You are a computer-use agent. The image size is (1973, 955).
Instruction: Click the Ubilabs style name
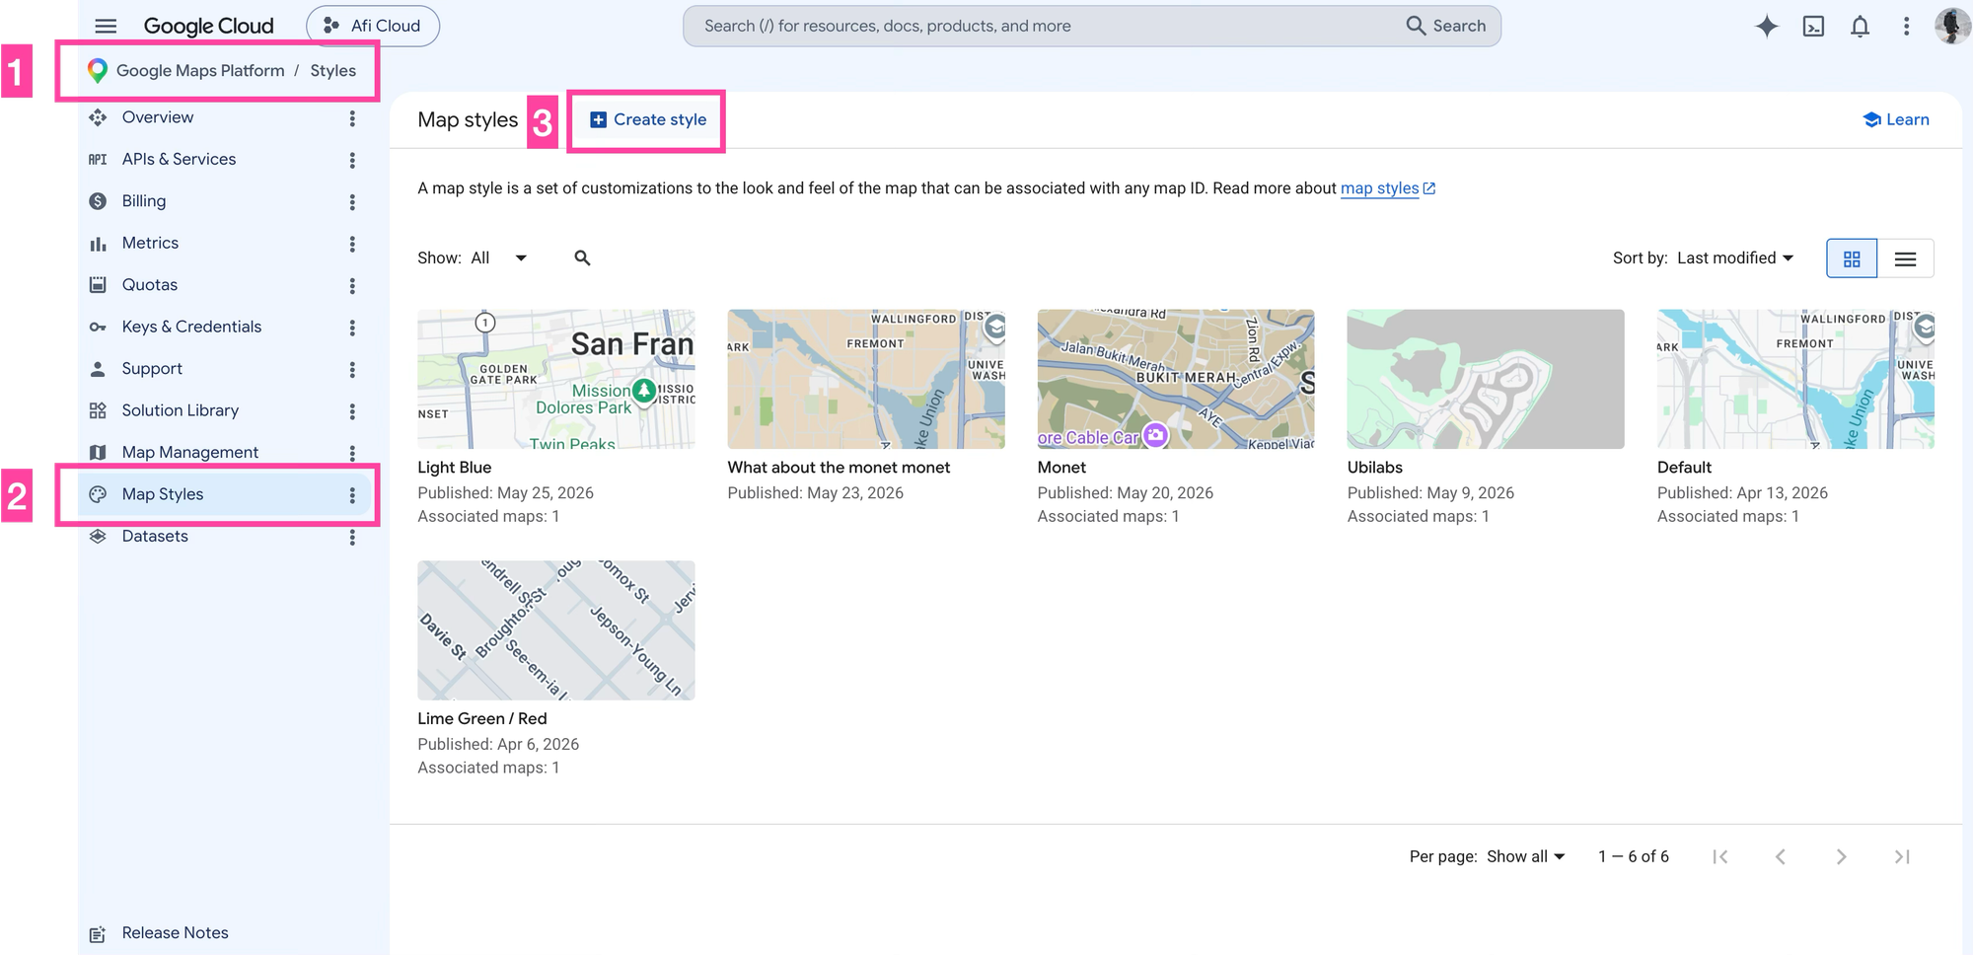coord(1374,468)
